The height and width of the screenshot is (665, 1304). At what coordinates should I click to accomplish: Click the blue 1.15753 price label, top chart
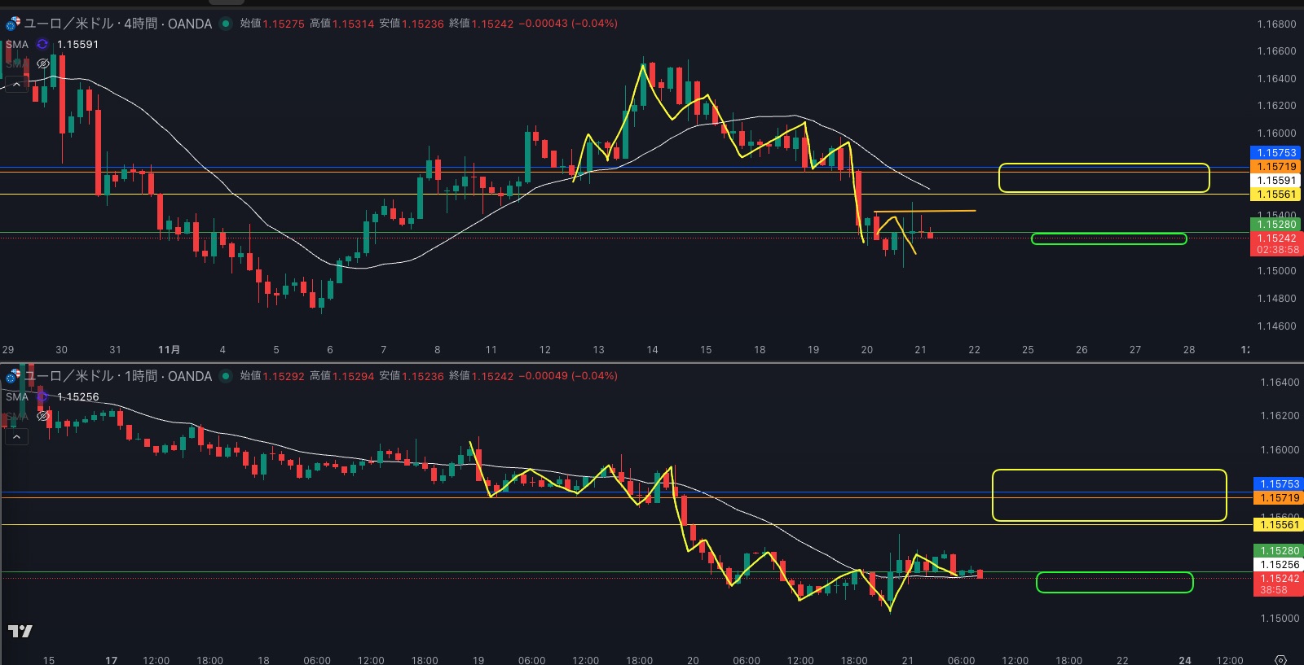[x=1275, y=152]
